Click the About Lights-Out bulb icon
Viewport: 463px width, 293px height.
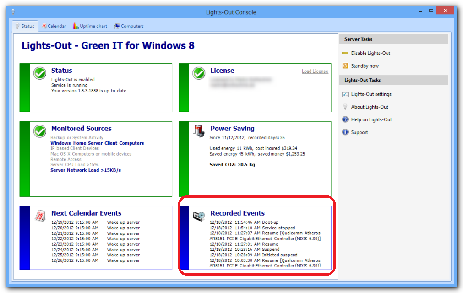pyautogui.click(x=345, y=107)
